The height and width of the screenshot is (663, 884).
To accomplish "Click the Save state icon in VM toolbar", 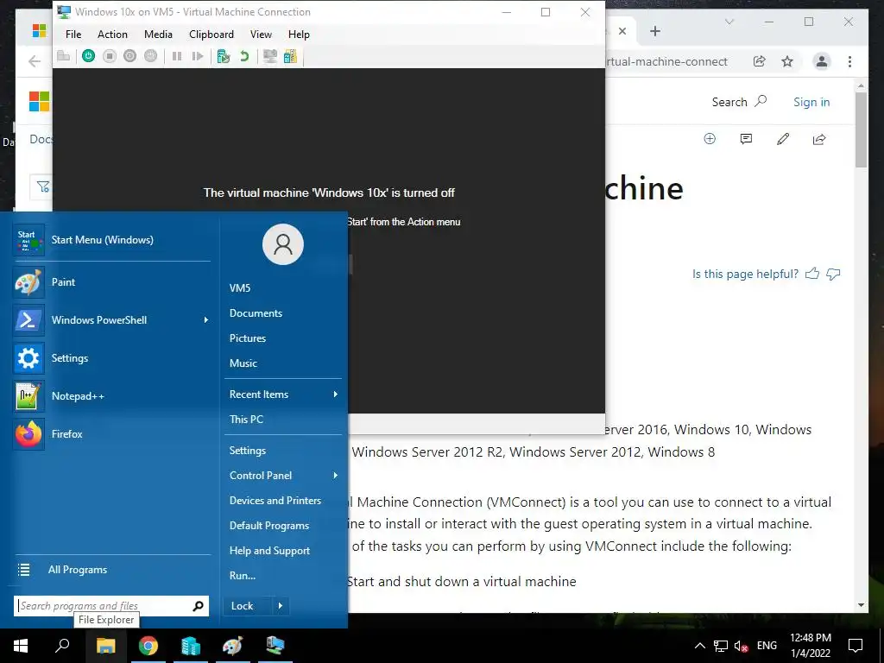I will (150, 56).
